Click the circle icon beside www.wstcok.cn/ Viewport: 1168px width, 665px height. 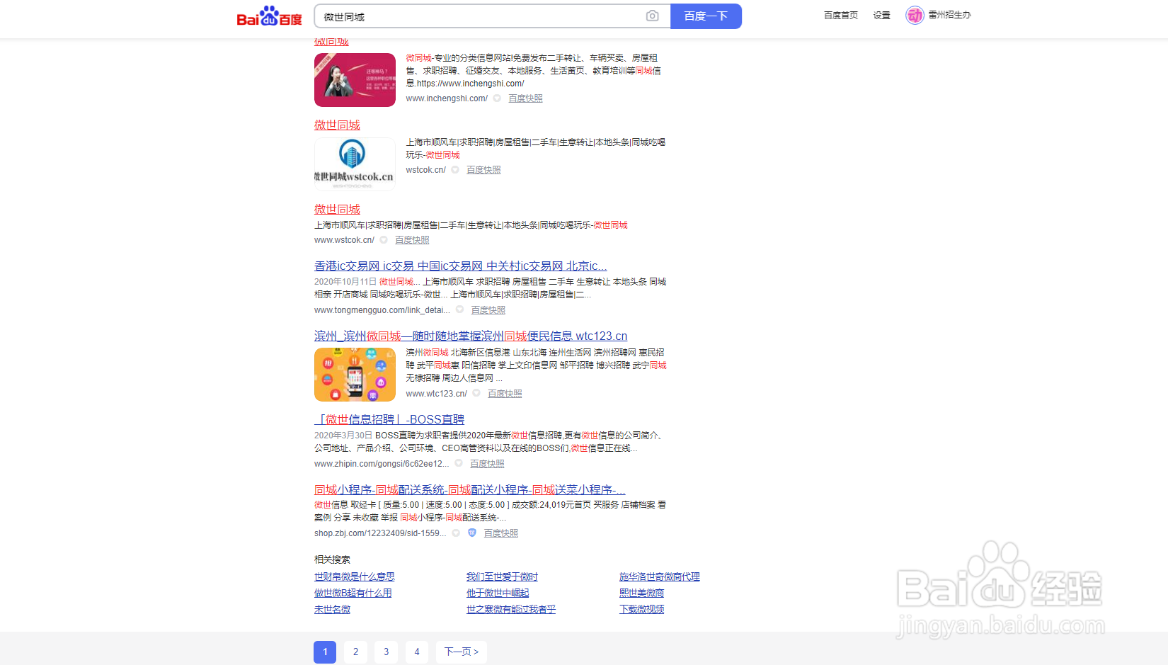pyautogui.click(x=384, y=240)
